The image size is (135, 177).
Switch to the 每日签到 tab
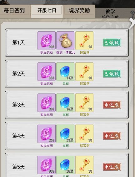tap(14, 11)
